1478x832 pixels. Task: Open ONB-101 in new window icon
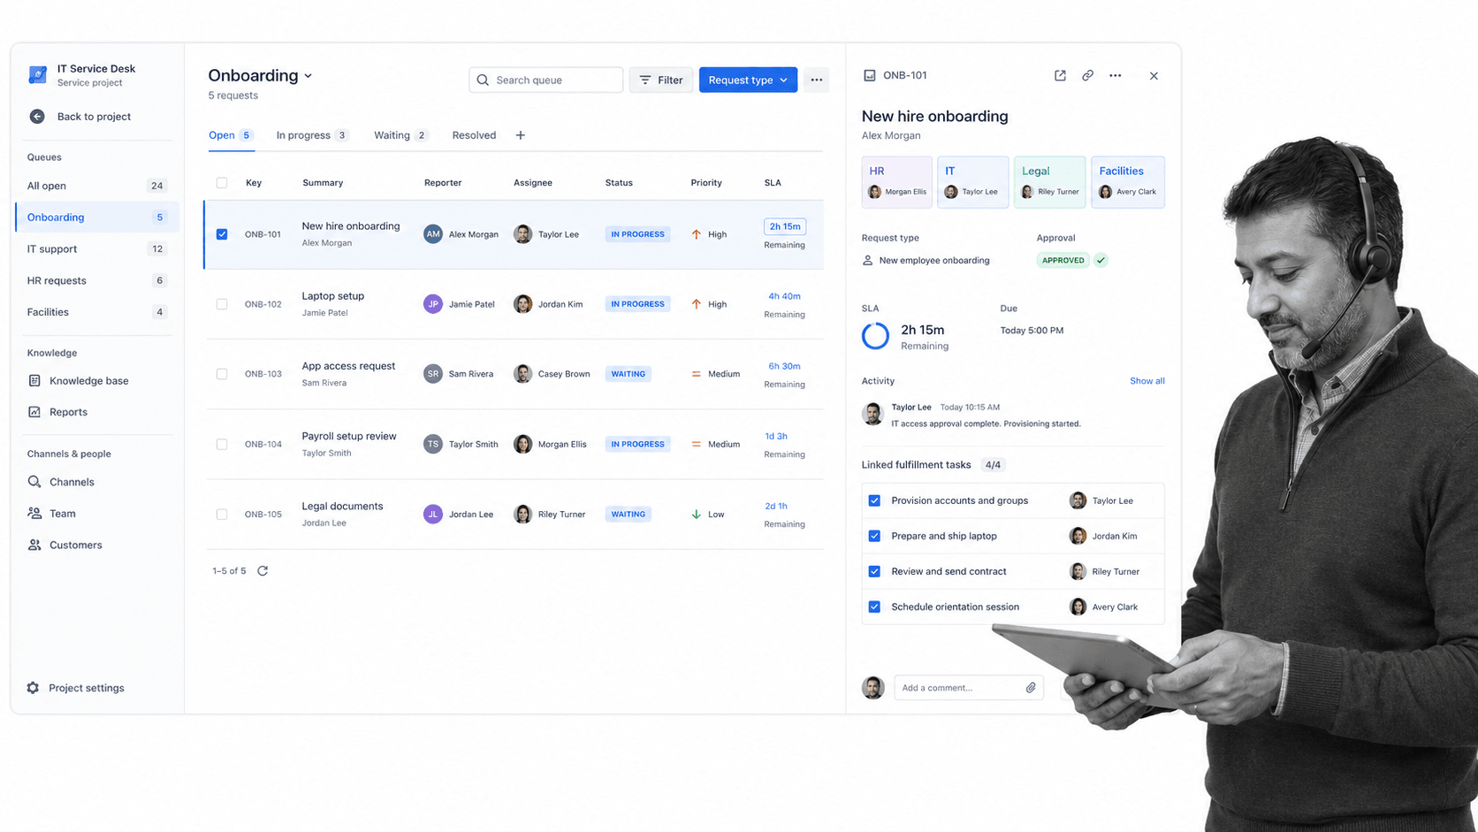tap(1060, 76)
